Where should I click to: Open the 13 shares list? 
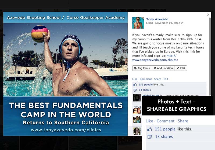pyautogui.click(x=145, y=90)
